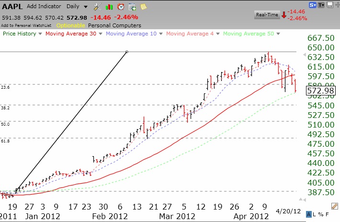Click the Personal Computers industry link

pos(114,25)
